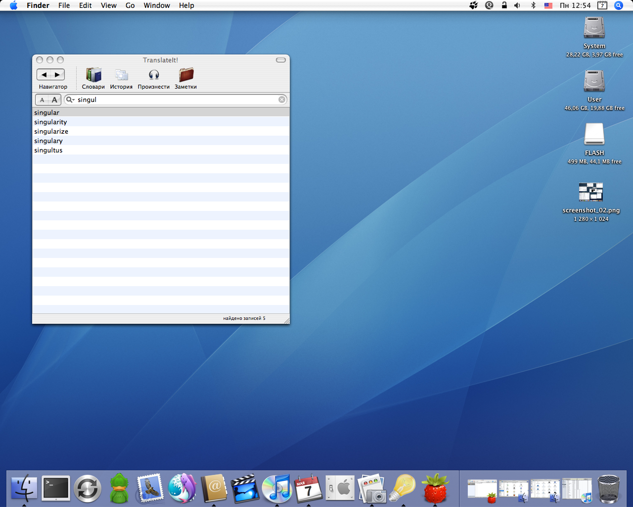Open the Go menu

click(130, 5)
